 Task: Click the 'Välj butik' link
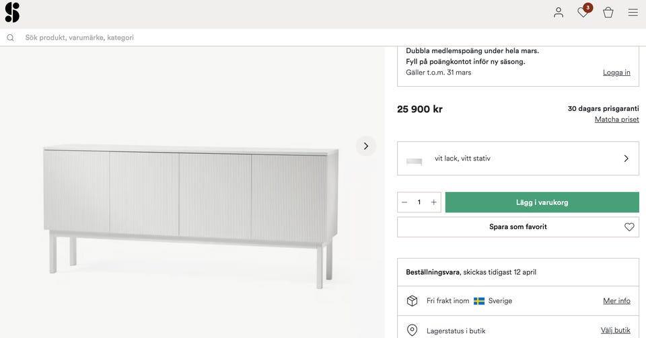[615, 330]
